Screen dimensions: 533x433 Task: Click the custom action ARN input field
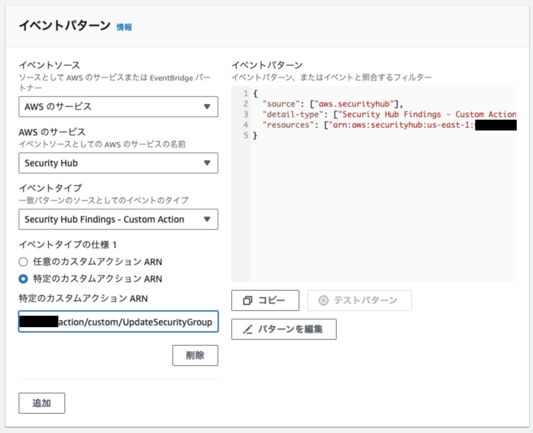(x=118, y=322)
